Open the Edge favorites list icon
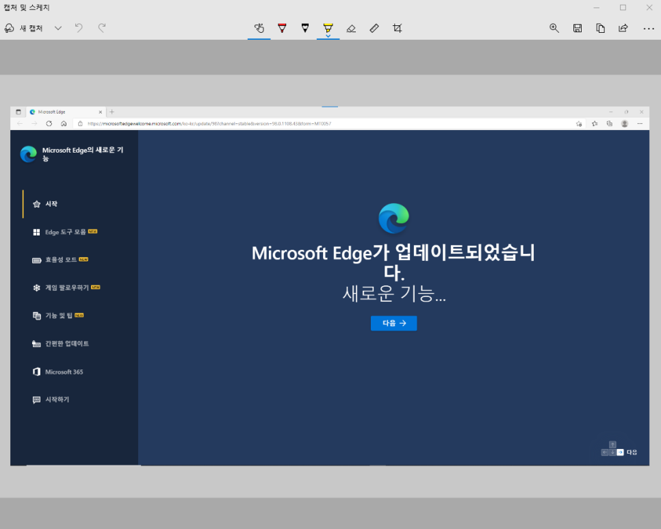 coord(595,123)
